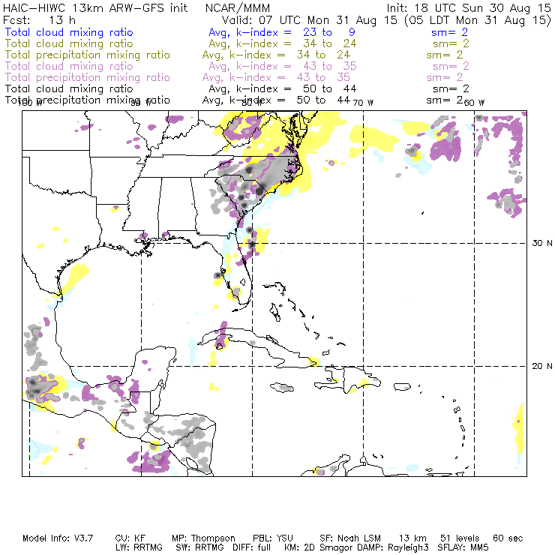Click the "60 sec" timestep text
Image resolution: width=555 pixels, height=555 pixels.
coord(508,538)
